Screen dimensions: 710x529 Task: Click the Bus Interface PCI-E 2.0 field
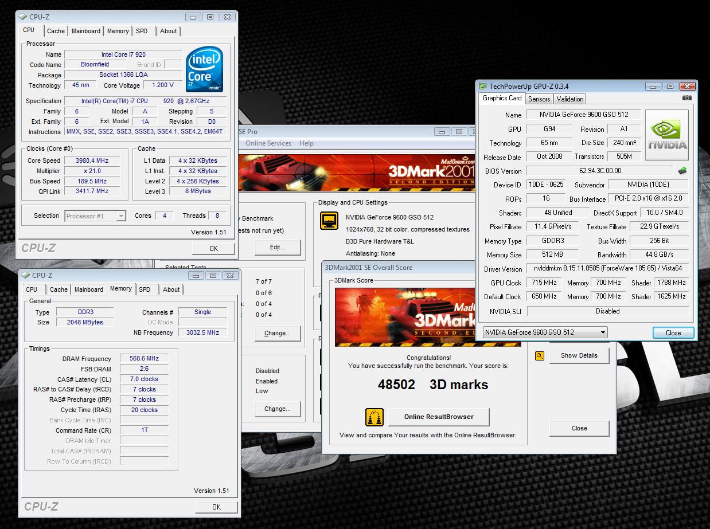click(648, 198)
